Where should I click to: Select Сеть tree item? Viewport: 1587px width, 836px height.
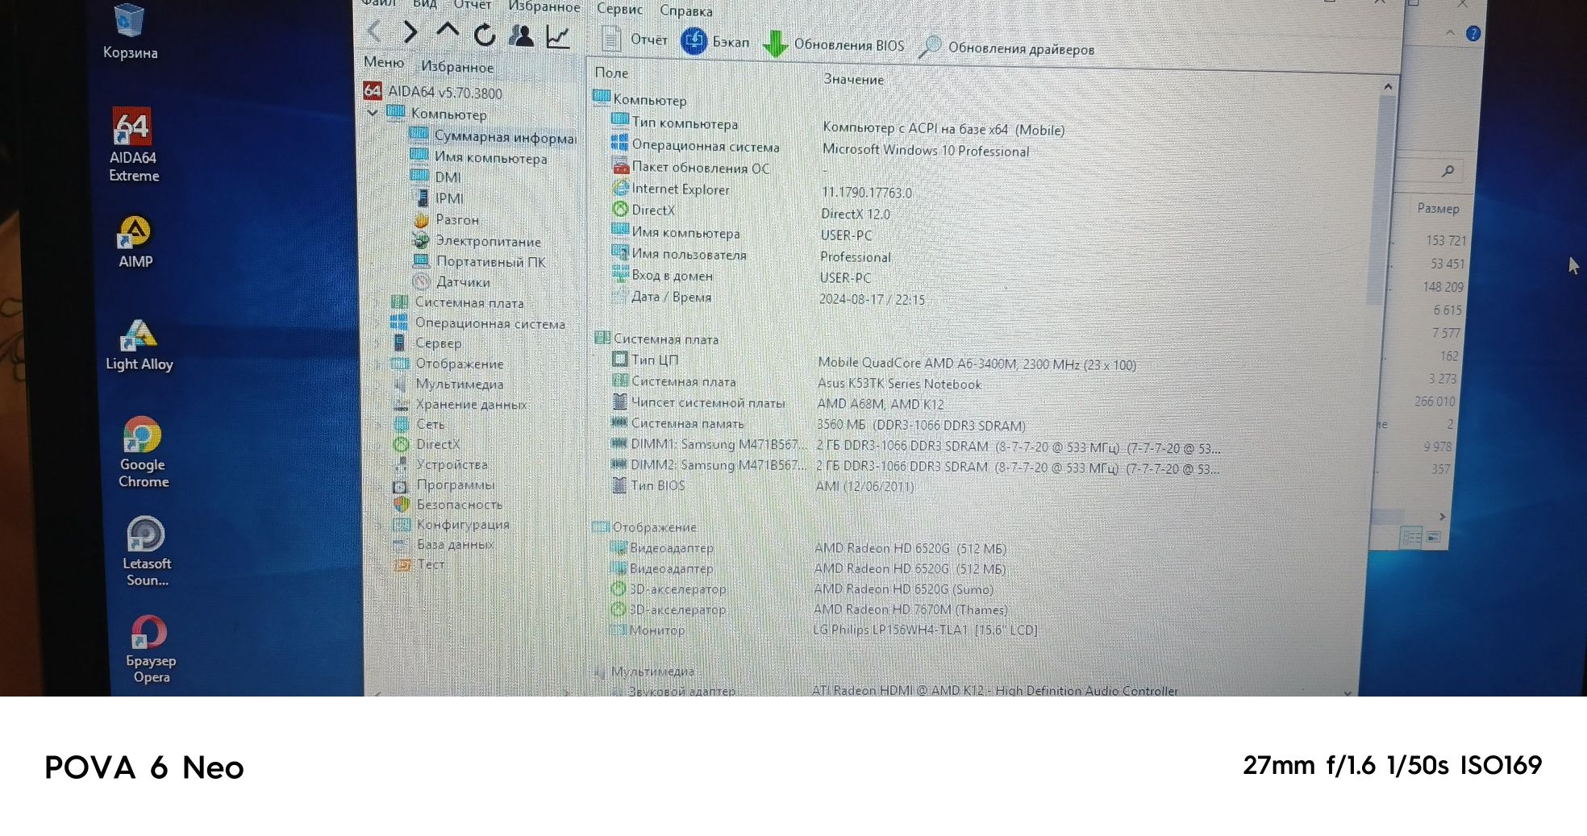[419, 424]
